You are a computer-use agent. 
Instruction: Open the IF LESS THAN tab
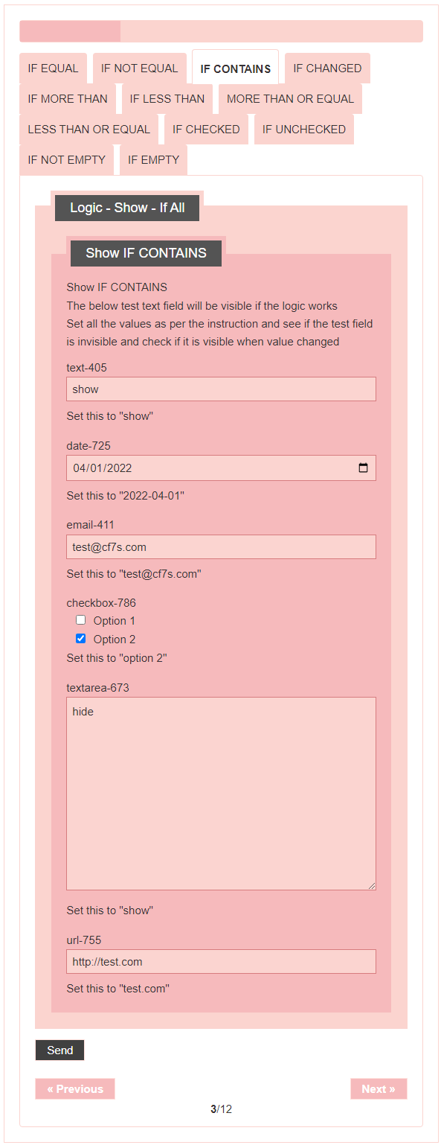(x=167, y=99)
